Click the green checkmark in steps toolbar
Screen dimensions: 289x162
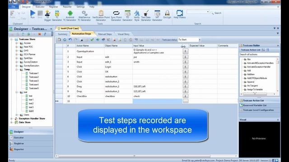(92, 40)
